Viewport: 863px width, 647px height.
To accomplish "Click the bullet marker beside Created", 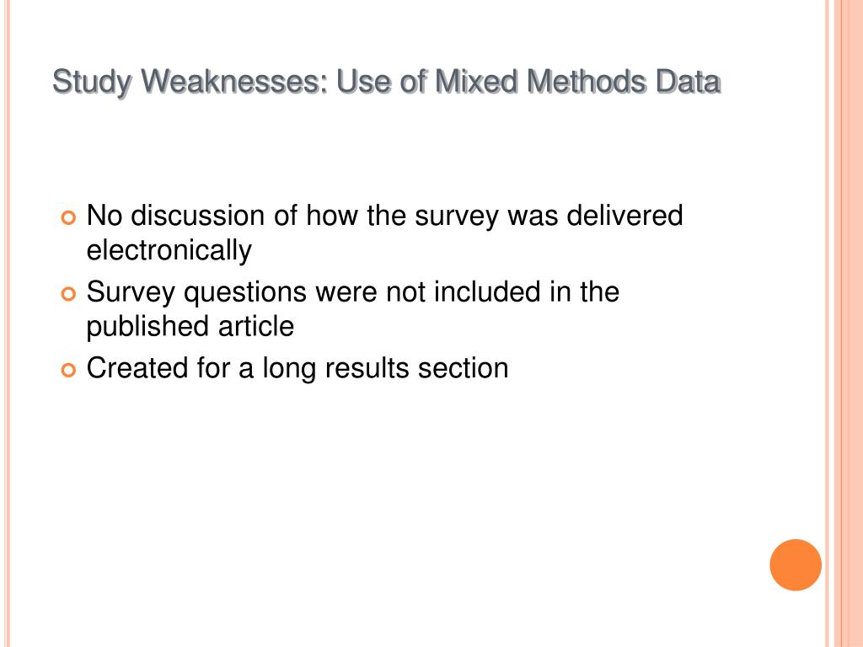I will pyautogui.click(x=67, y=371).
